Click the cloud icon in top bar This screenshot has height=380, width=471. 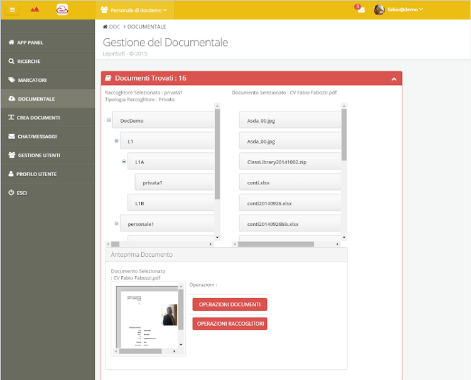pyautogui.click(x=62, y=9)
